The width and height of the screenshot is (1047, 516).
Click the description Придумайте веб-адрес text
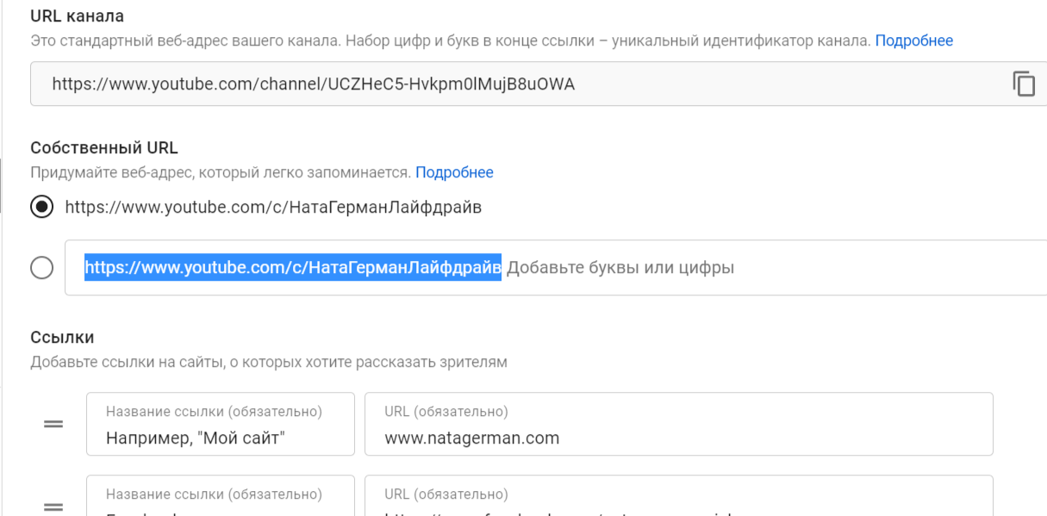point(221,172)
